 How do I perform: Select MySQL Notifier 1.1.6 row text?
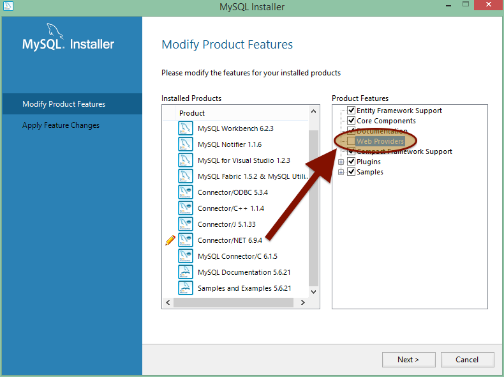pos(230,144)
